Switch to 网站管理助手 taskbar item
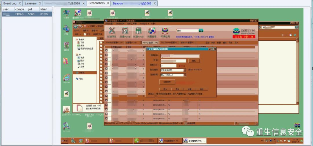The width and height of the screenshot is (313, 146). point(170,141)
